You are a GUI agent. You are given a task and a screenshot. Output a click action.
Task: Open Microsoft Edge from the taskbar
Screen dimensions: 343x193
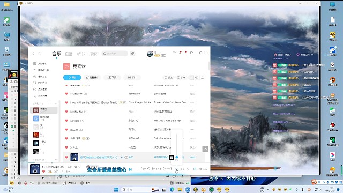coord(172,189)
